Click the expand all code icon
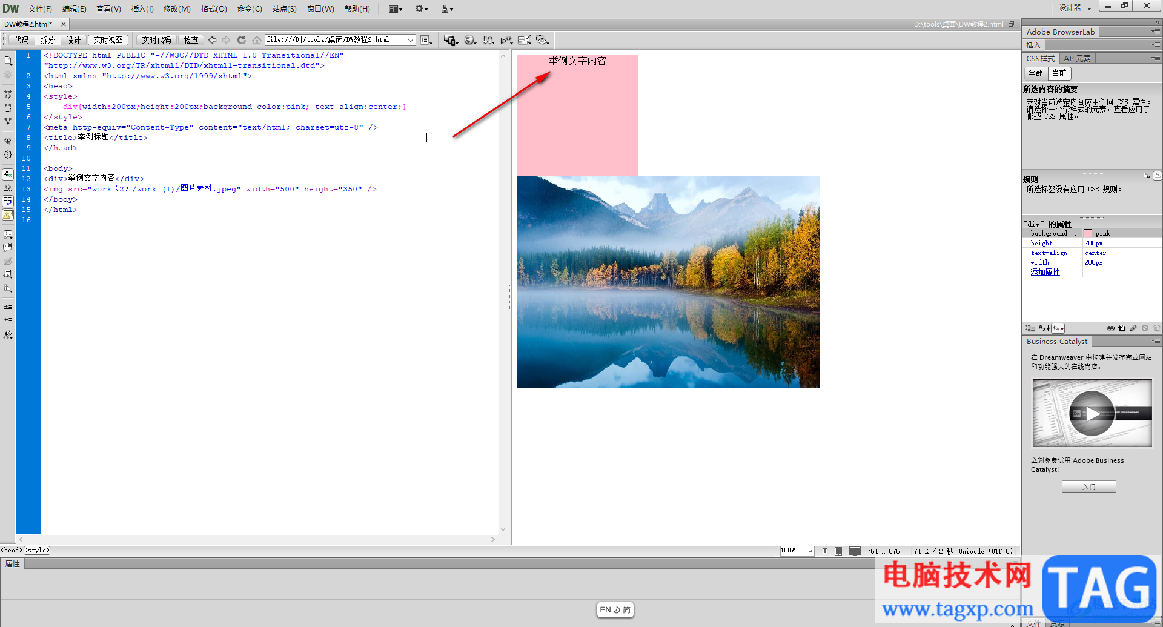 coord(8,121)
